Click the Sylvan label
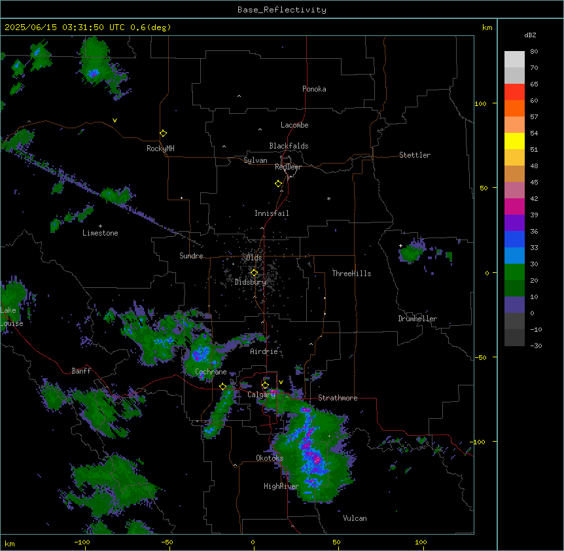This screenshot has height=551, width=564. (255, 160)
